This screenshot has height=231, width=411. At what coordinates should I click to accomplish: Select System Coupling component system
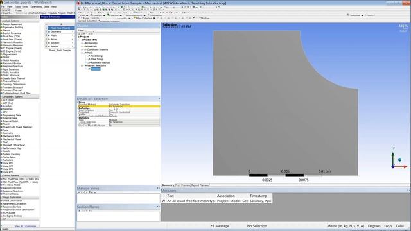coord(12,154)
